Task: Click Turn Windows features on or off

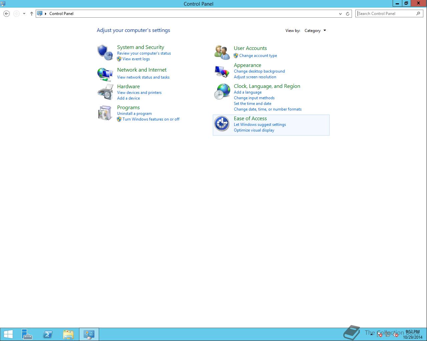Action: 151,119
